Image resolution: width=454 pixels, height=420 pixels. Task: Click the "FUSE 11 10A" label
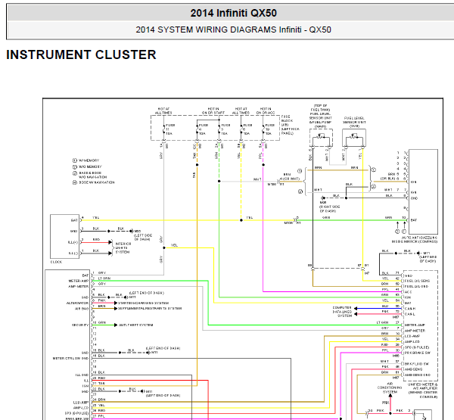(x=170, y=129)
